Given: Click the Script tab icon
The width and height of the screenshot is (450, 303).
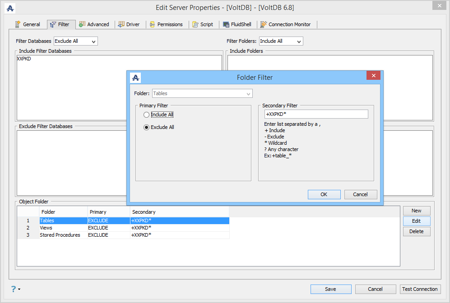Looking at the screenshot, I should point(195,24).
